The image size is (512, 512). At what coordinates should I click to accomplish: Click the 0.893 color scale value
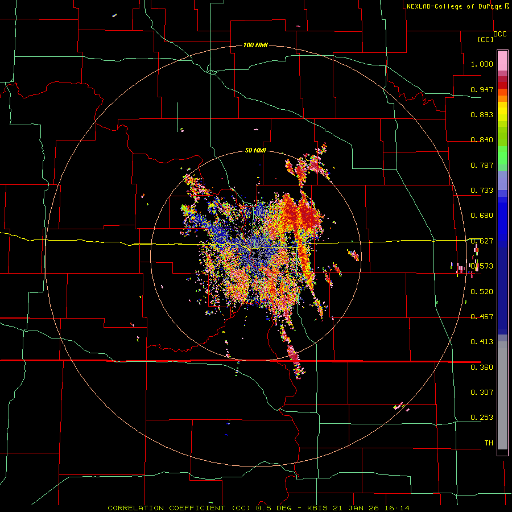pos(482,114)
